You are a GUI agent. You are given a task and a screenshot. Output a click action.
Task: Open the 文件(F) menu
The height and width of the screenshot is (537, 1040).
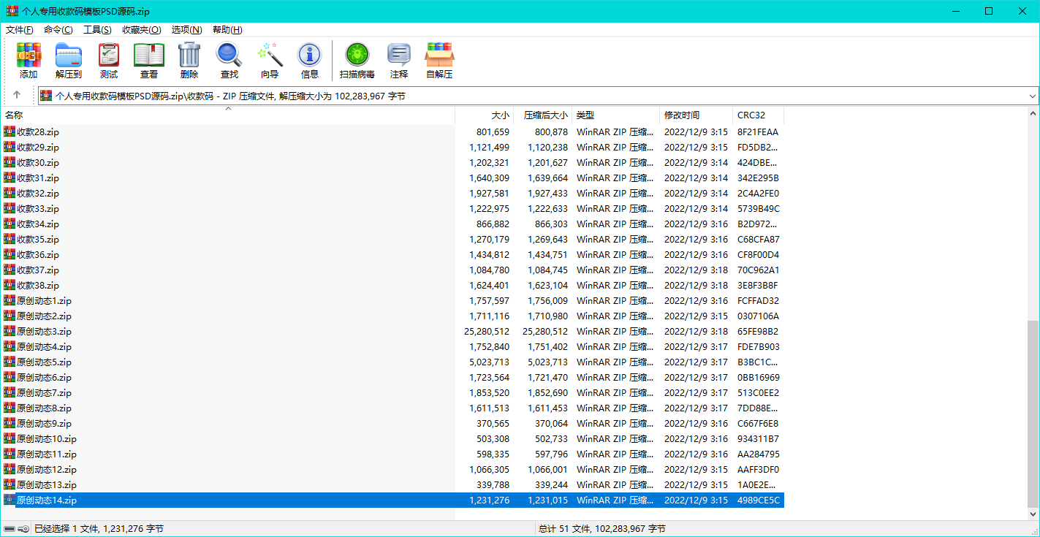click(20, 30)
